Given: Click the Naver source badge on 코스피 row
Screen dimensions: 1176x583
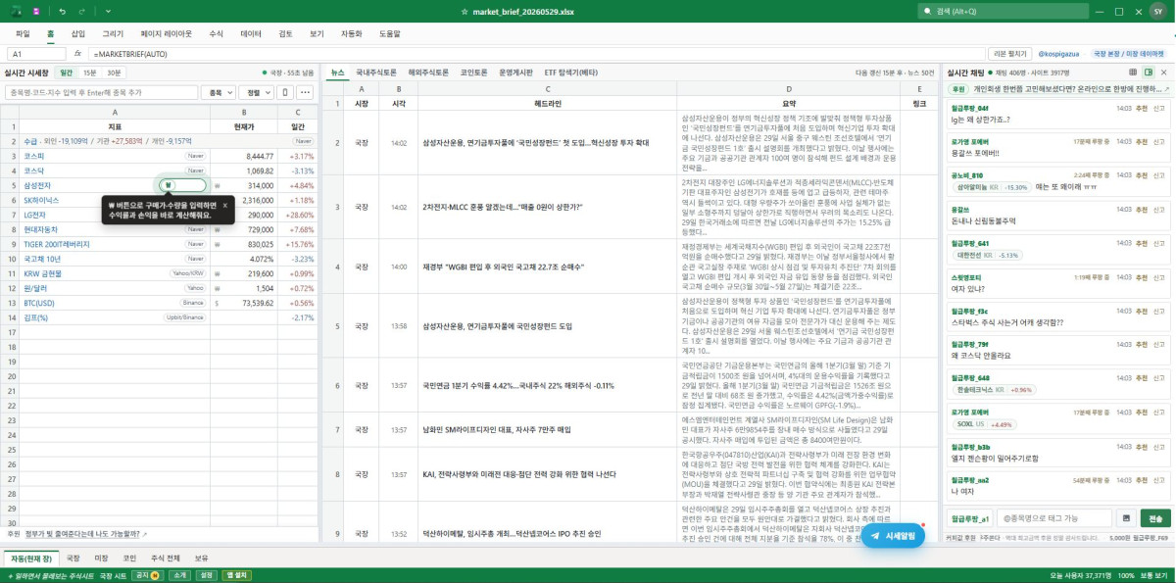Looking at the screenshot, I should [x=195, y=155].
